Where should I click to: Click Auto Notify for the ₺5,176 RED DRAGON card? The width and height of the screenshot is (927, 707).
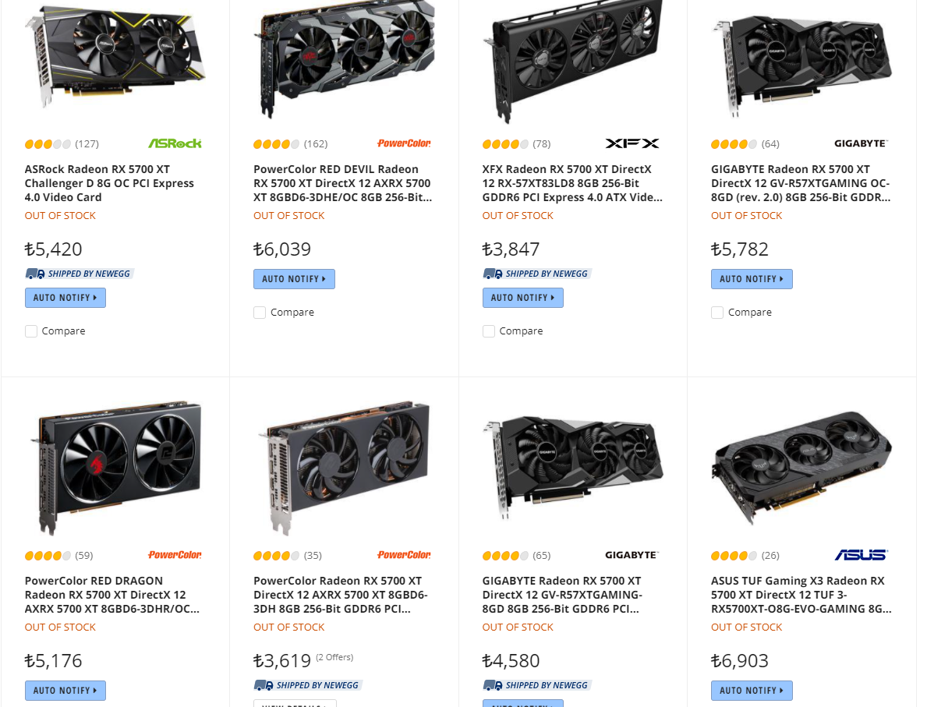(x=65, y=691)
